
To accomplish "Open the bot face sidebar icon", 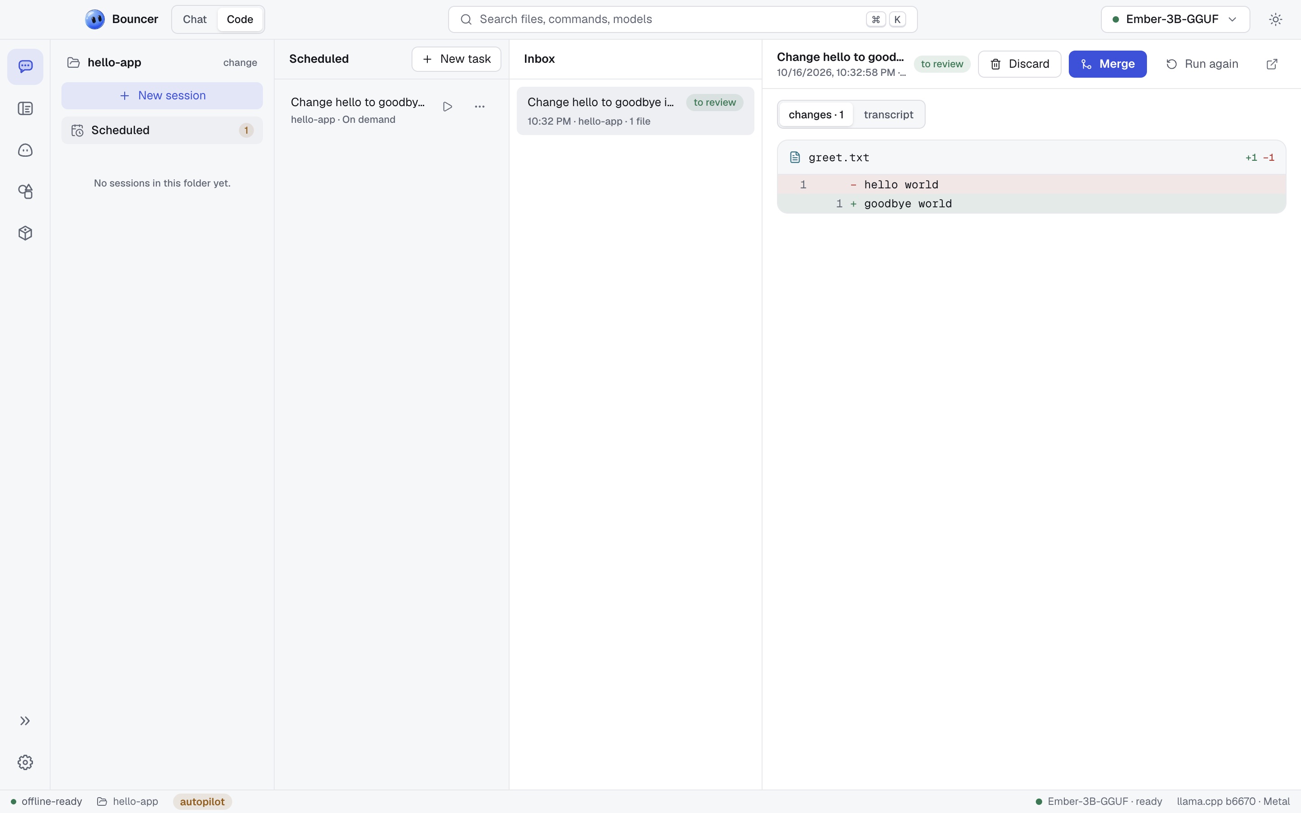I will click(x=25, y=150).
